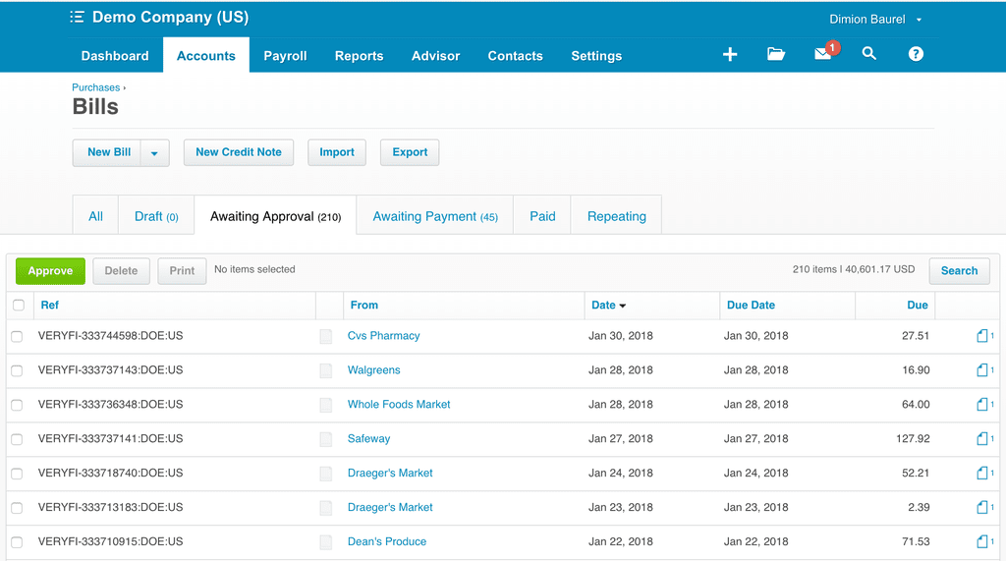Screen dimensions: 1006x561
Task: Click the green Approve button
Action: (50, 271)
